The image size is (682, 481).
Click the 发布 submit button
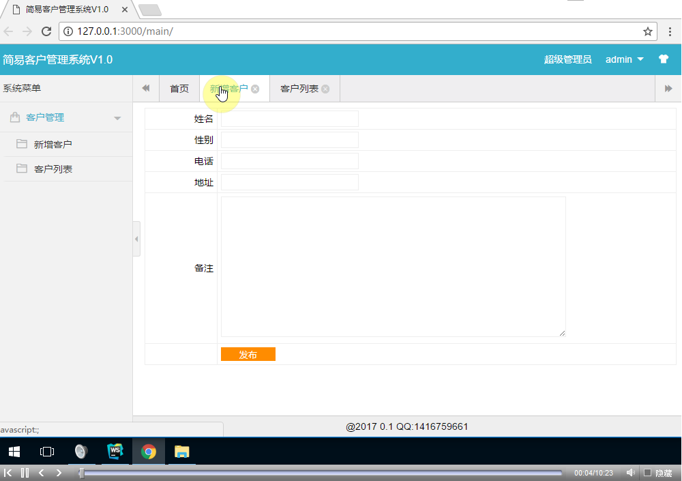coord(248,354)
